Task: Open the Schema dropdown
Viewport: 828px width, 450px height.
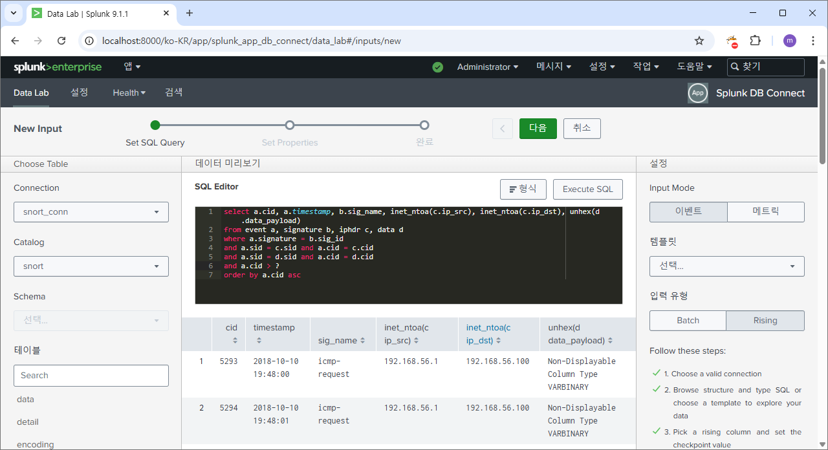Action: point(91,320)
